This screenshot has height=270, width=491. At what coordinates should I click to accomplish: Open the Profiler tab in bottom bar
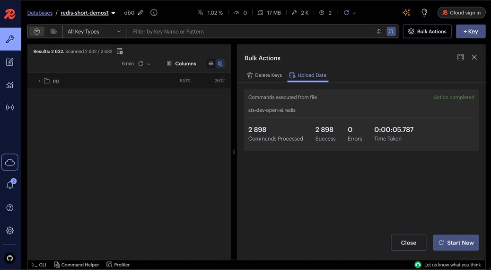(118, 265)
